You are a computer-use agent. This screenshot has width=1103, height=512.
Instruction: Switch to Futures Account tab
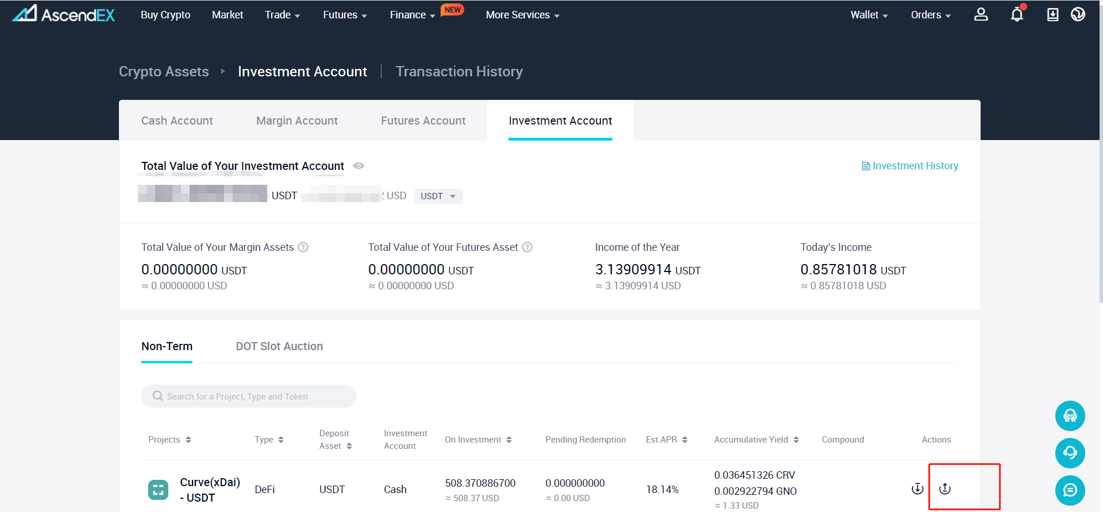[x=423, y=121]
